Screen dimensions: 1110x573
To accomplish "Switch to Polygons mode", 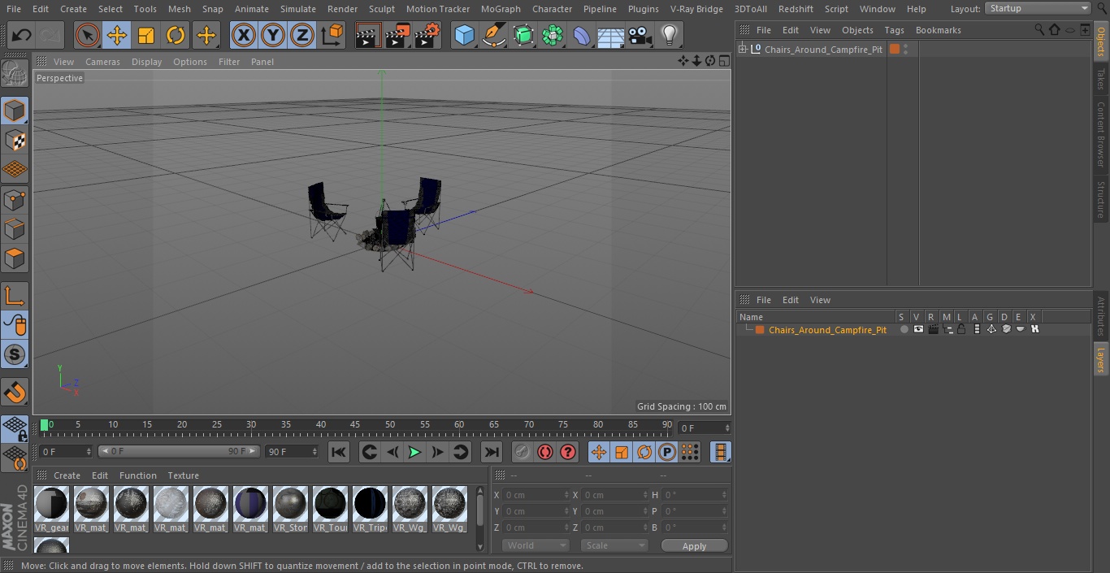I will click(x=15, y=259).
